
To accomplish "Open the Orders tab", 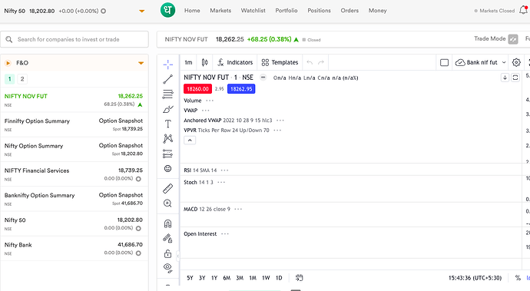I will click(349, 11).
